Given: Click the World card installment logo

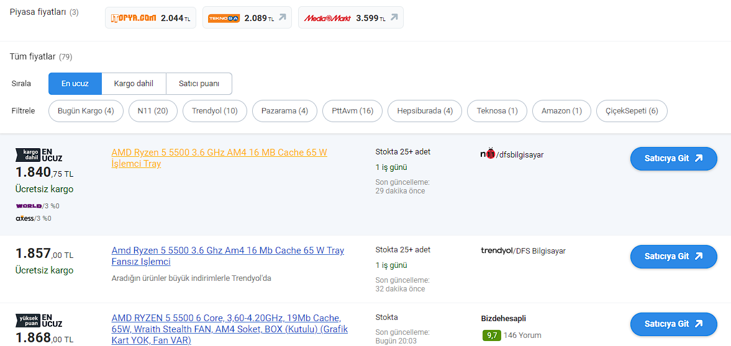Looking at the screenshot, I should click(x=29, y=206).
